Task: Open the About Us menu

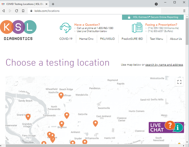Action: pyautogui.click(x=176, y=39)
